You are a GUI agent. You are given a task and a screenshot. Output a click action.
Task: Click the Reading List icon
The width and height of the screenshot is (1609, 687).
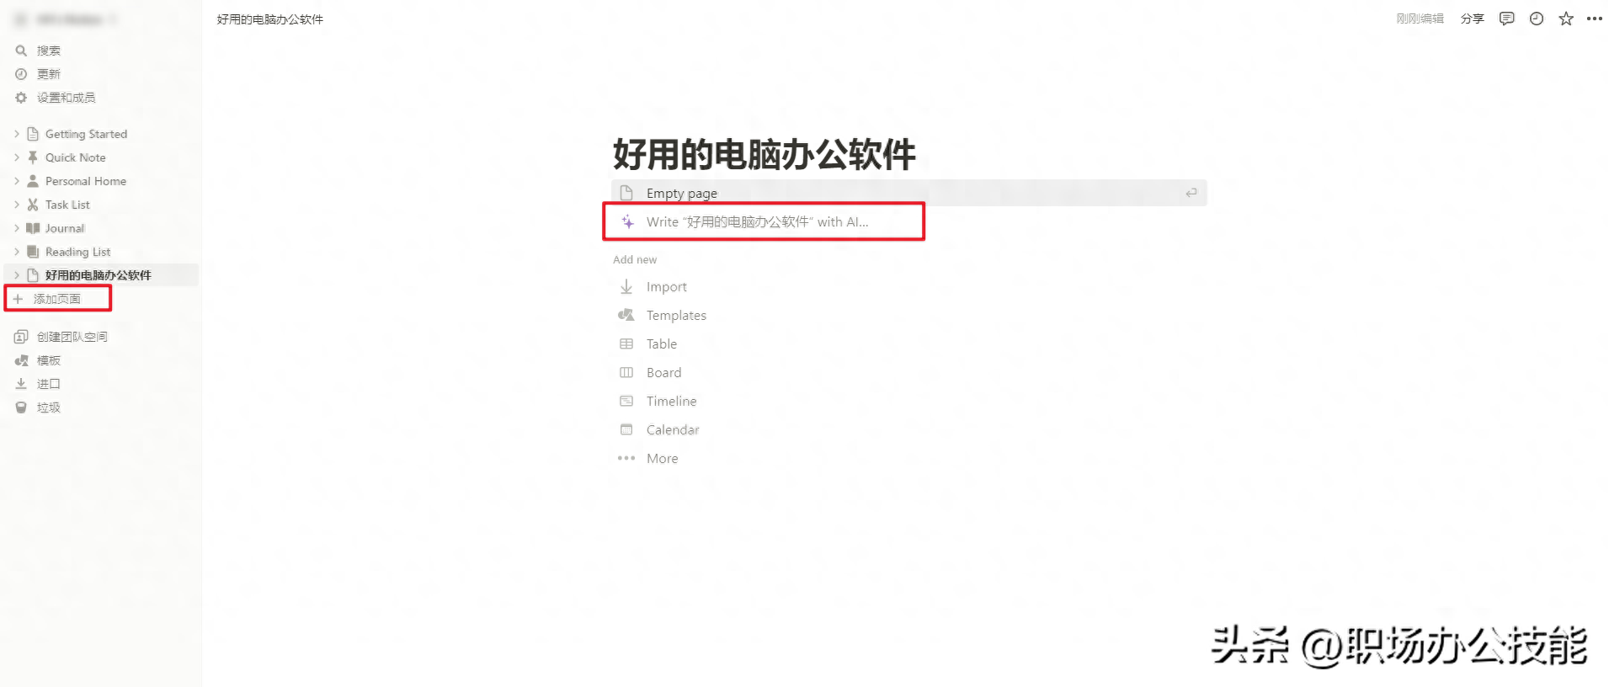tap(33, 252)
